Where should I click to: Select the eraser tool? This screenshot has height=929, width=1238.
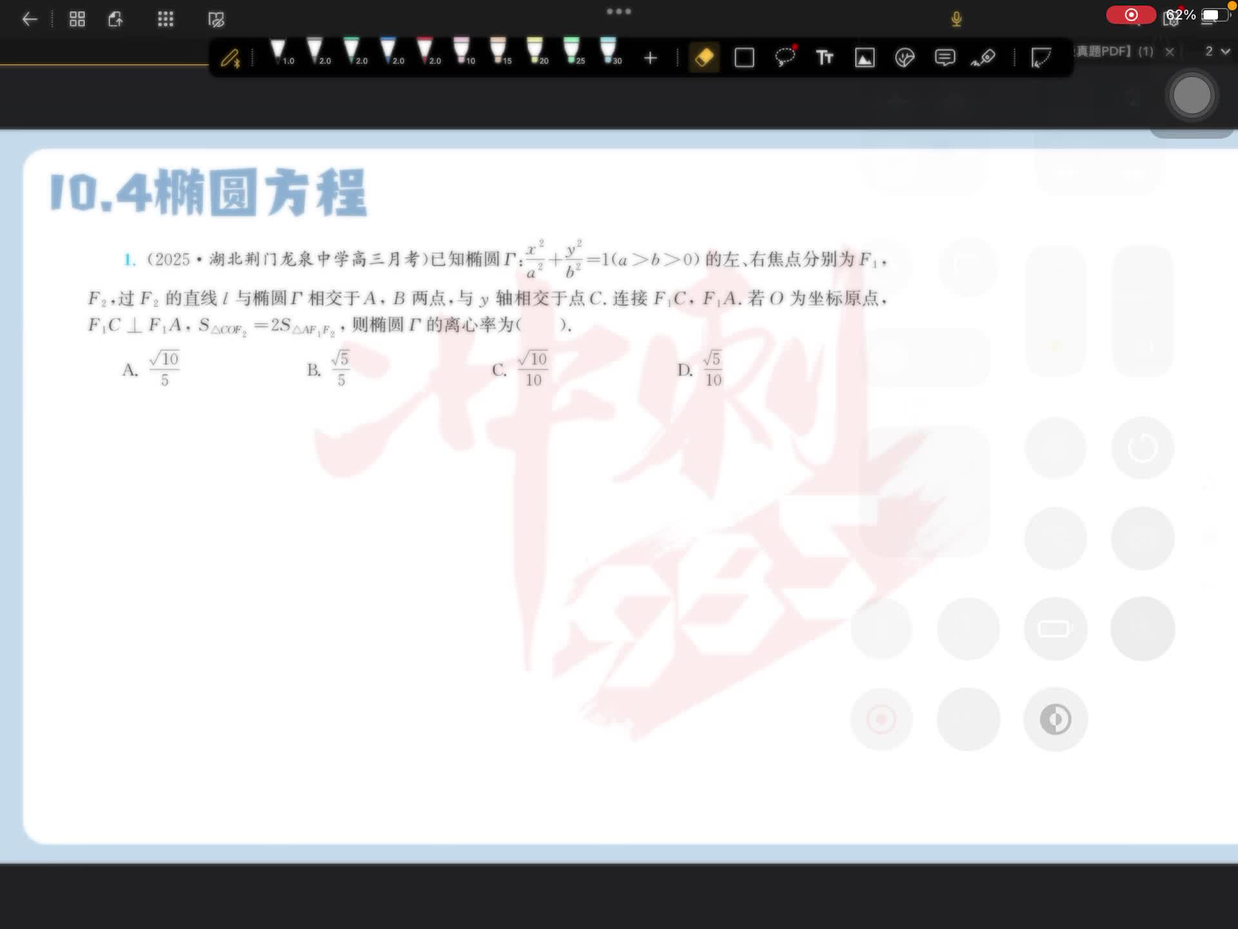coord(704,57)
